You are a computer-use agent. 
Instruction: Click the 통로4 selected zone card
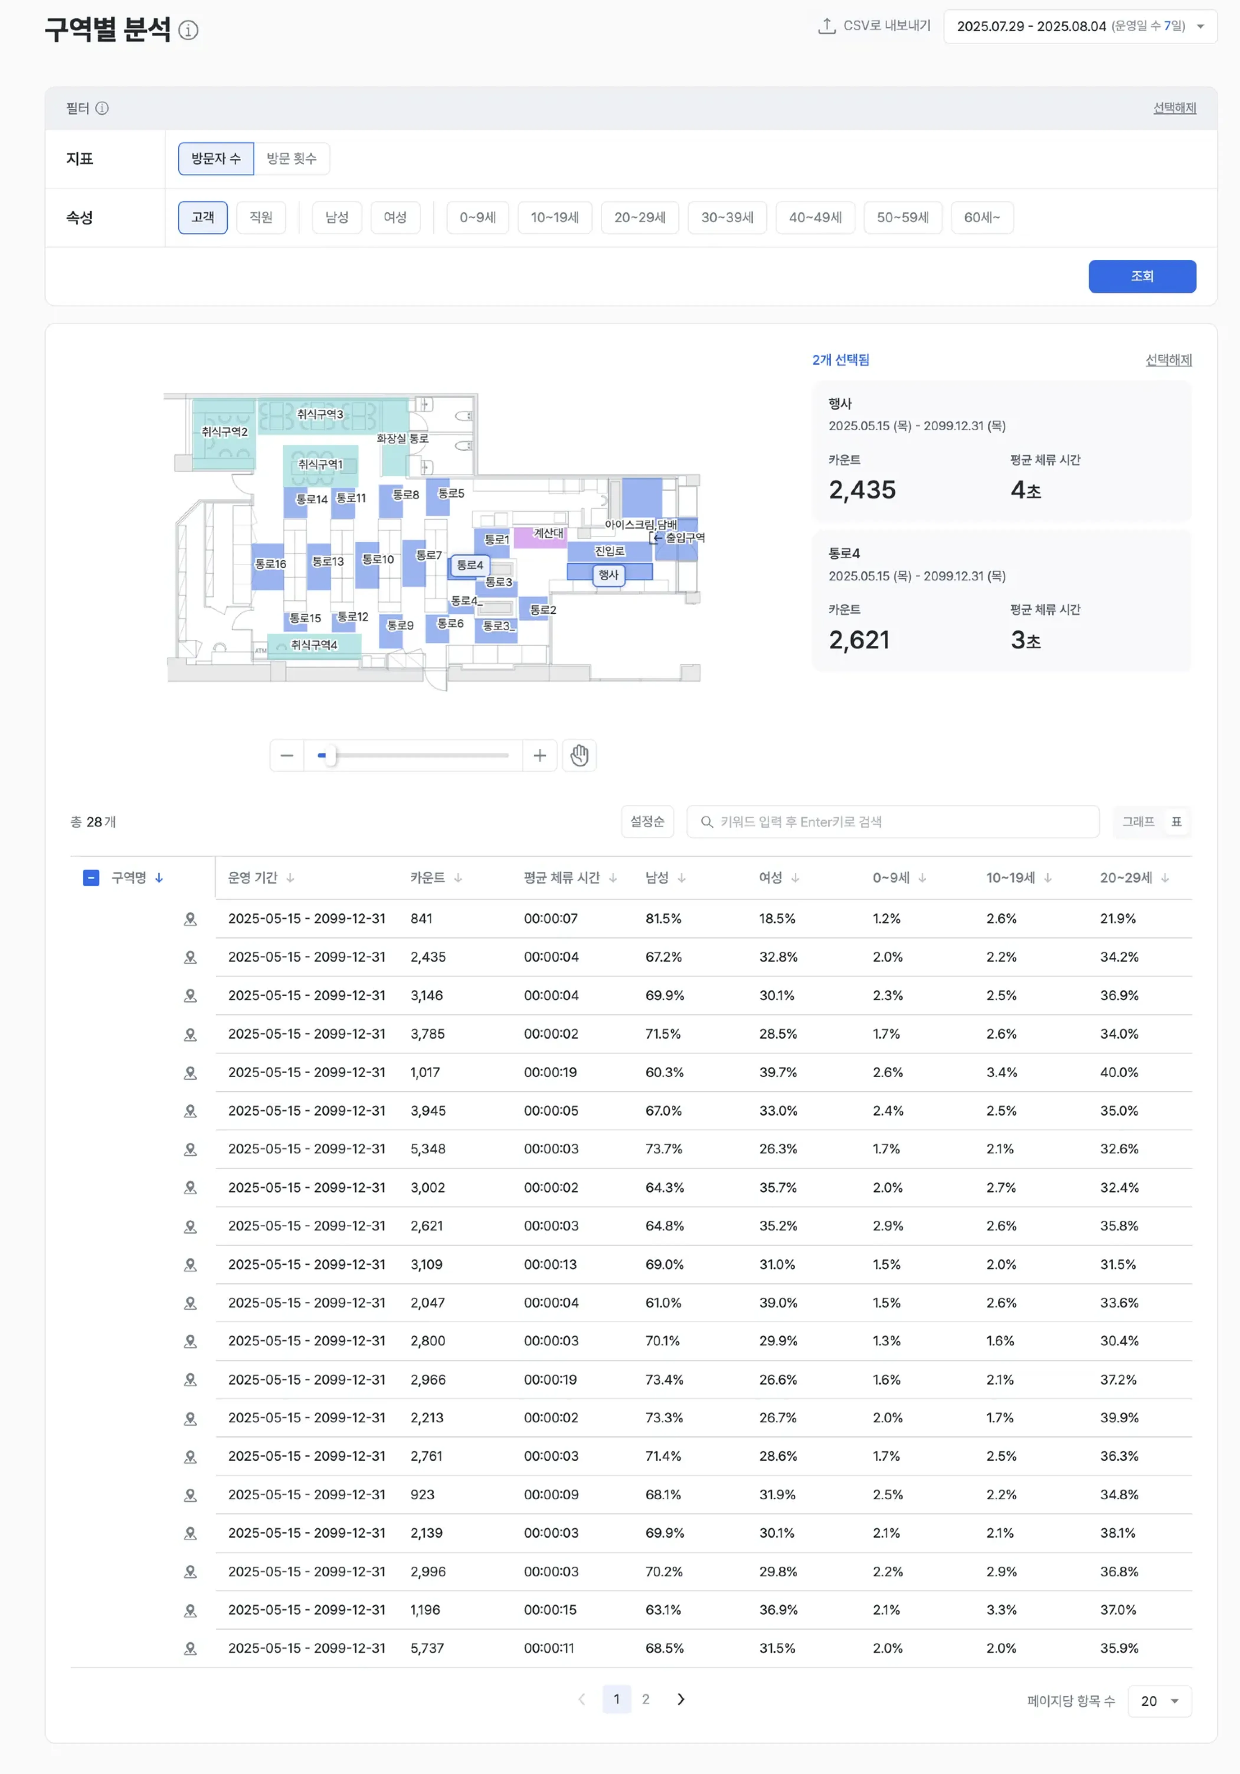[1001, 600]
